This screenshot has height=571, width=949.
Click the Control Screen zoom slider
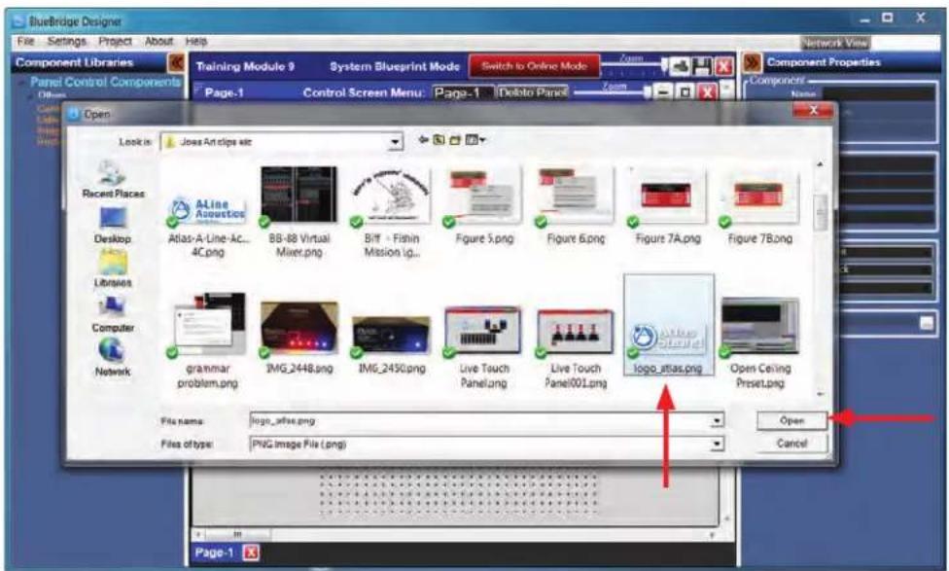point(612,92)
